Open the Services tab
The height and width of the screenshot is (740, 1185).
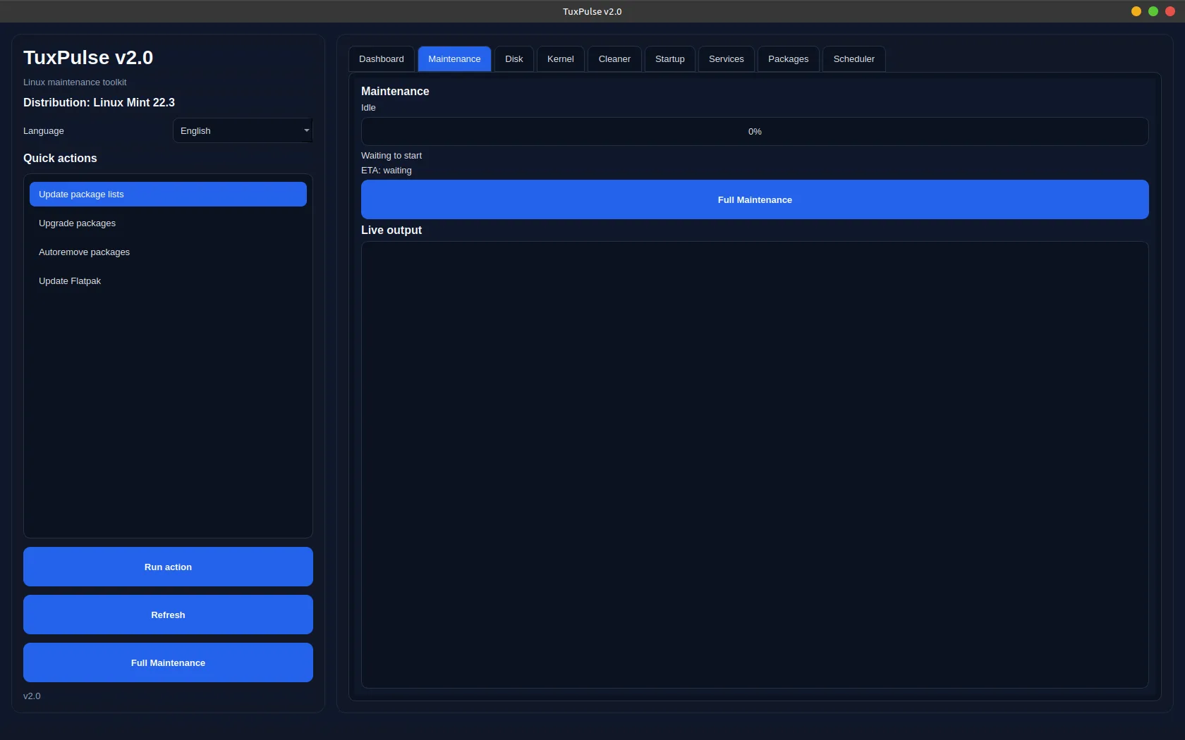tap(726, 59)
